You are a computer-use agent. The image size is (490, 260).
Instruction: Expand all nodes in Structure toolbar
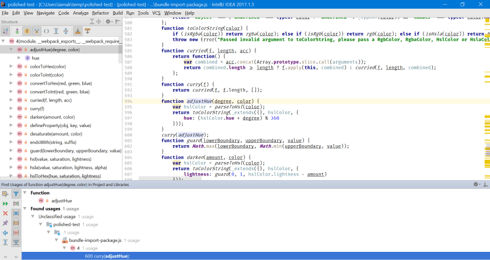tap(56, 31)
